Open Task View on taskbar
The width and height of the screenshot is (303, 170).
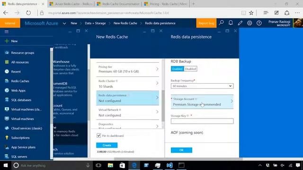click(98, 165)
